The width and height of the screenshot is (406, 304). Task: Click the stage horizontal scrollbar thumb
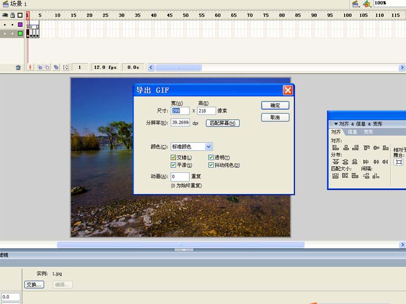(181, 245)
